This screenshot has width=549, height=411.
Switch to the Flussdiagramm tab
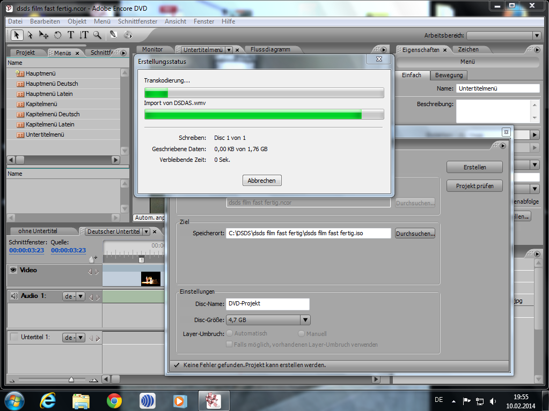[270, 50]
